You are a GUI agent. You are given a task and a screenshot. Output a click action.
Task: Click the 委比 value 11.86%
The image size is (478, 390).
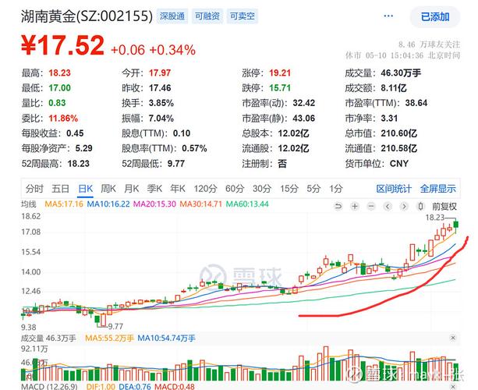pyautogui.click(x=63, y=118)
